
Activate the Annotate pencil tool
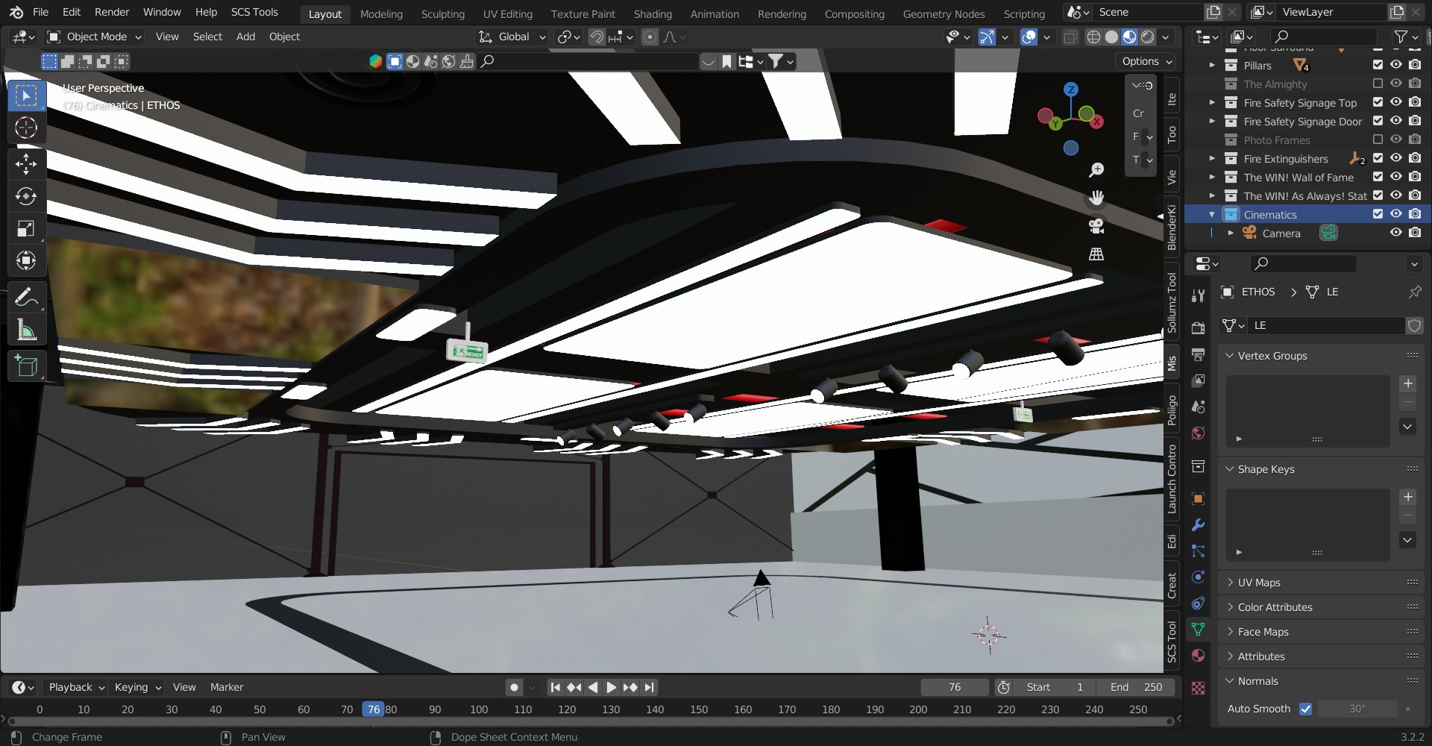tap(27, 297)
